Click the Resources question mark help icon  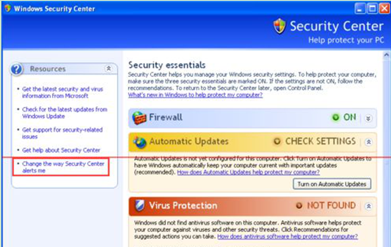(x=17, y=69)
